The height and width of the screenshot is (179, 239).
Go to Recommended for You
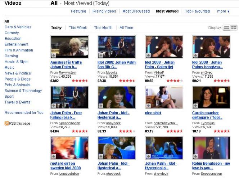[24, 112]
